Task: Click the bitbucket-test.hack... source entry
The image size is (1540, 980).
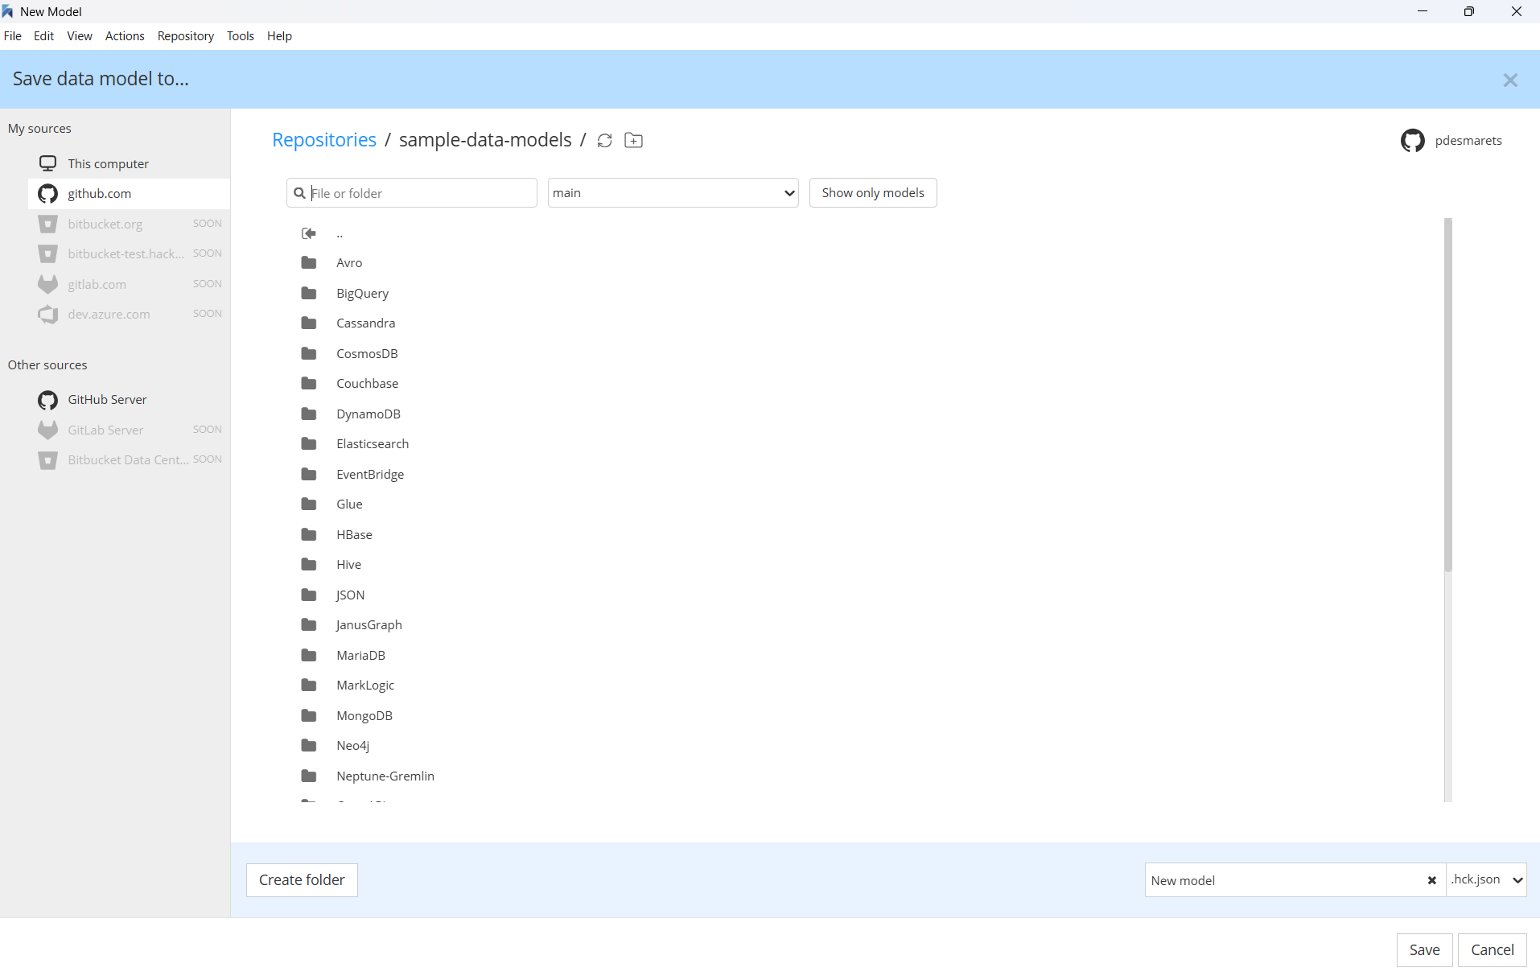Action: 129,254
